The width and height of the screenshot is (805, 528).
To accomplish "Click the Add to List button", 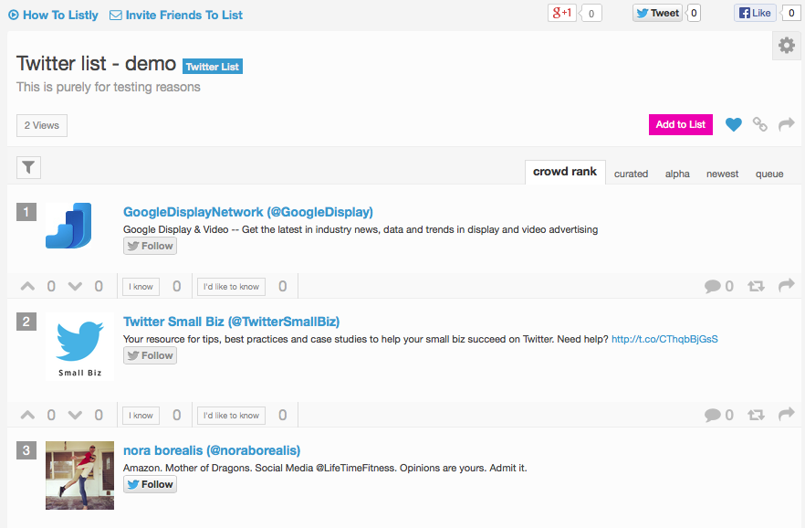I will click(681, 124).
